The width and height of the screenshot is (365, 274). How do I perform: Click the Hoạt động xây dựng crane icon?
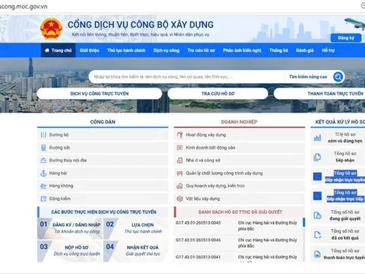[x=179, y=135]
